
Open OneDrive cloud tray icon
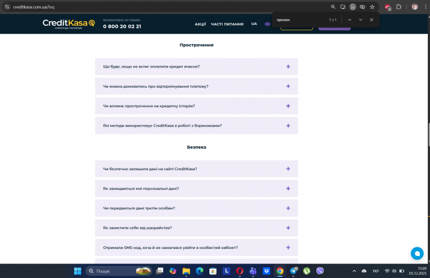pos(364,271)
